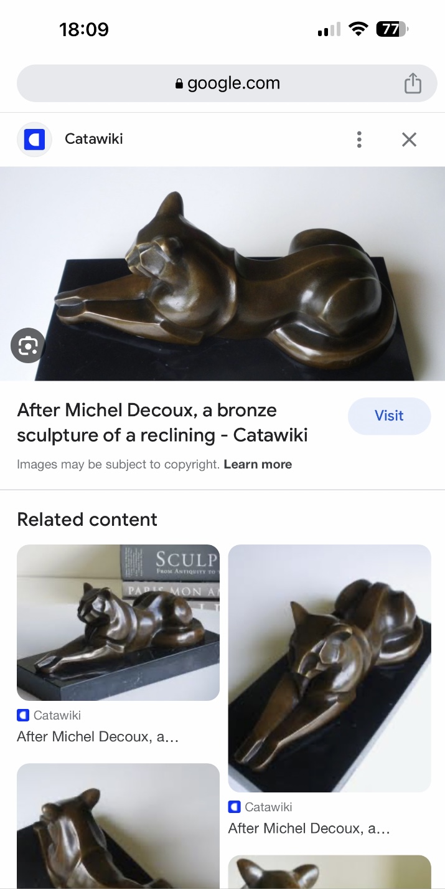Open the main bronze cat sculpture image
The image size is (445, 889).
pos(222,273)
